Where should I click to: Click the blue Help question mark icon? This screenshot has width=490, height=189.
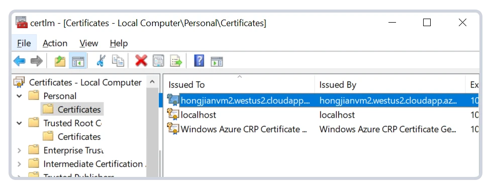point(199,61)
